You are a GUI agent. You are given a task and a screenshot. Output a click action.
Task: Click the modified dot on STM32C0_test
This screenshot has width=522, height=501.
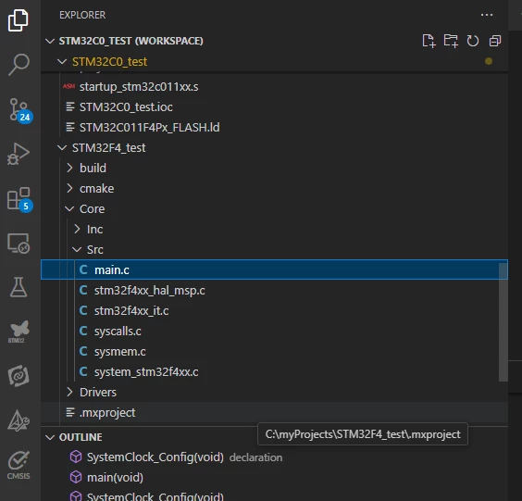click(489, 61)
